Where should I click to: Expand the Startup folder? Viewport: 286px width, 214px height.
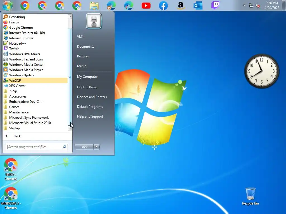[35, 128]
